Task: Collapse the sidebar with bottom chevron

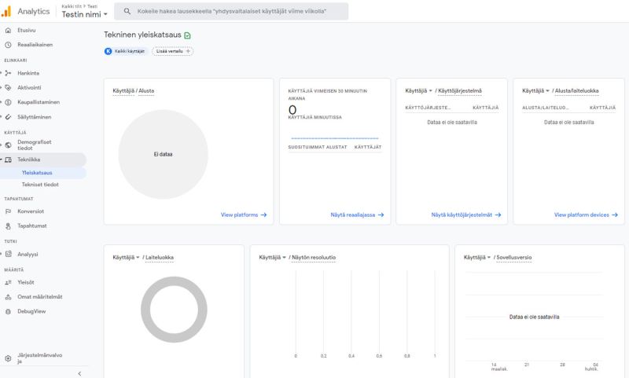Action: (79, 373)
